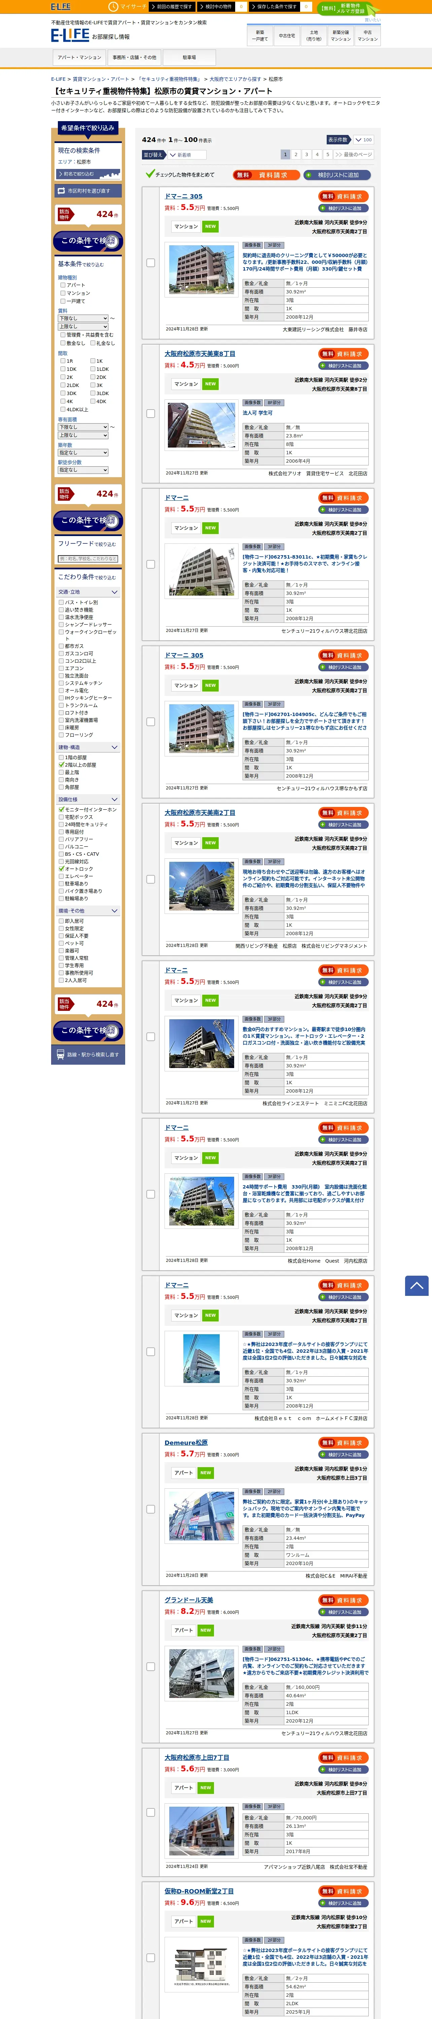432x2019 pixels.
Task: Uncheck the オートロック checkbox
Action: click(x=61, y=869)
